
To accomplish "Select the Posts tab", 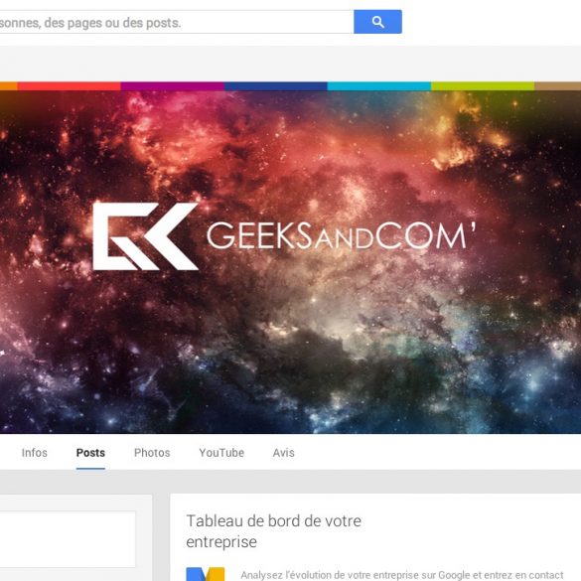I will click(x=90, y=453).
